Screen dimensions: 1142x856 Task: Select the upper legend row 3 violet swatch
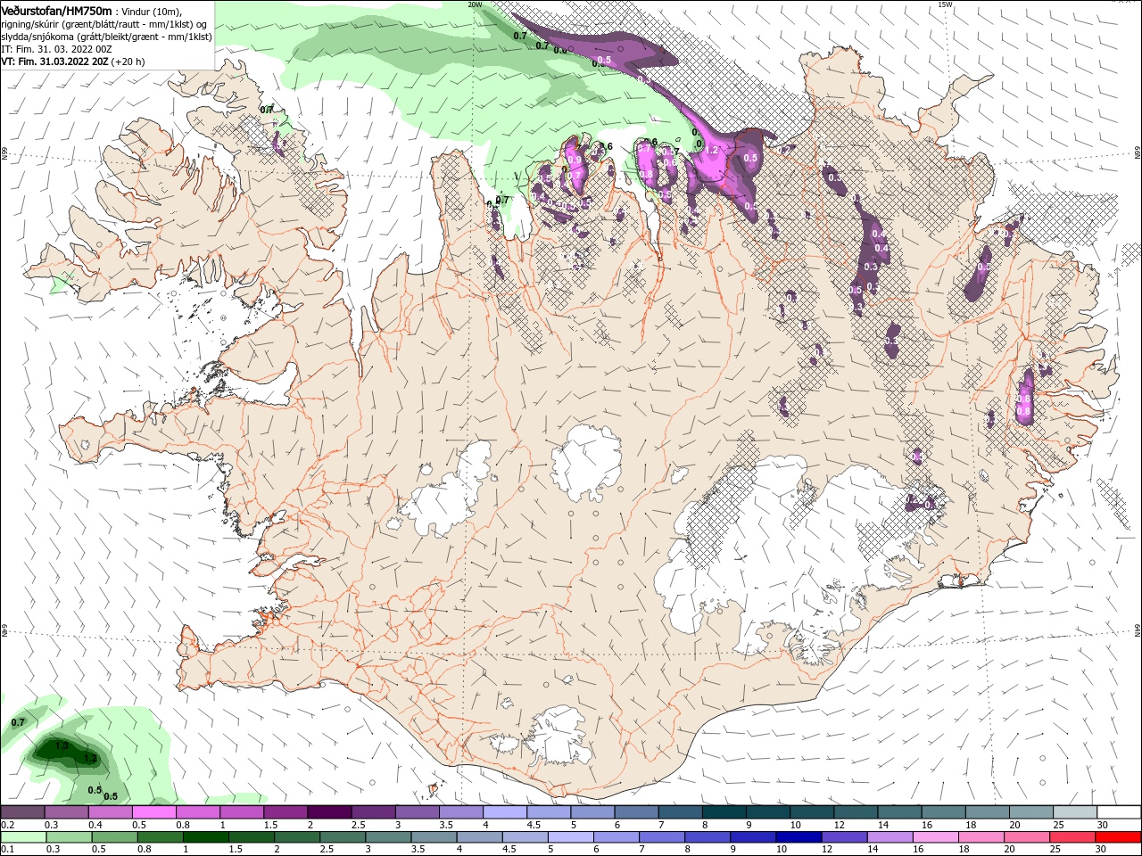coord(416,811)
